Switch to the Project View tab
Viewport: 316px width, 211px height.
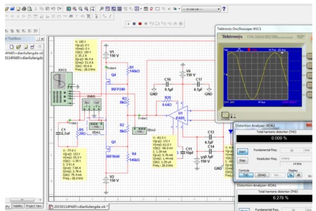35,206
